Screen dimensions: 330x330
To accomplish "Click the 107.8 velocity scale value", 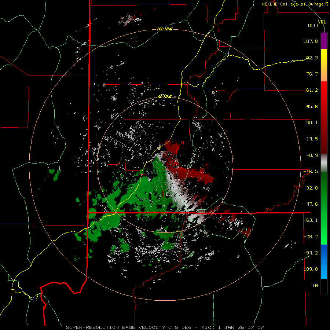I will click(x=311, y=41).
